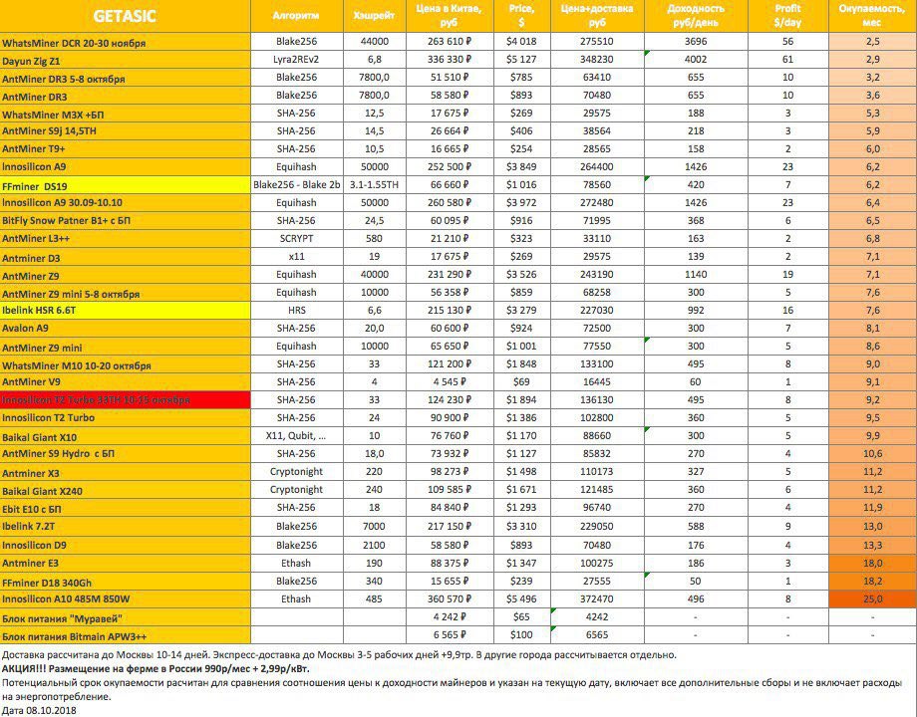
Task: Select 'Innosilicon A10 485M 850W' cell
Action: click(x=126, y=599)
